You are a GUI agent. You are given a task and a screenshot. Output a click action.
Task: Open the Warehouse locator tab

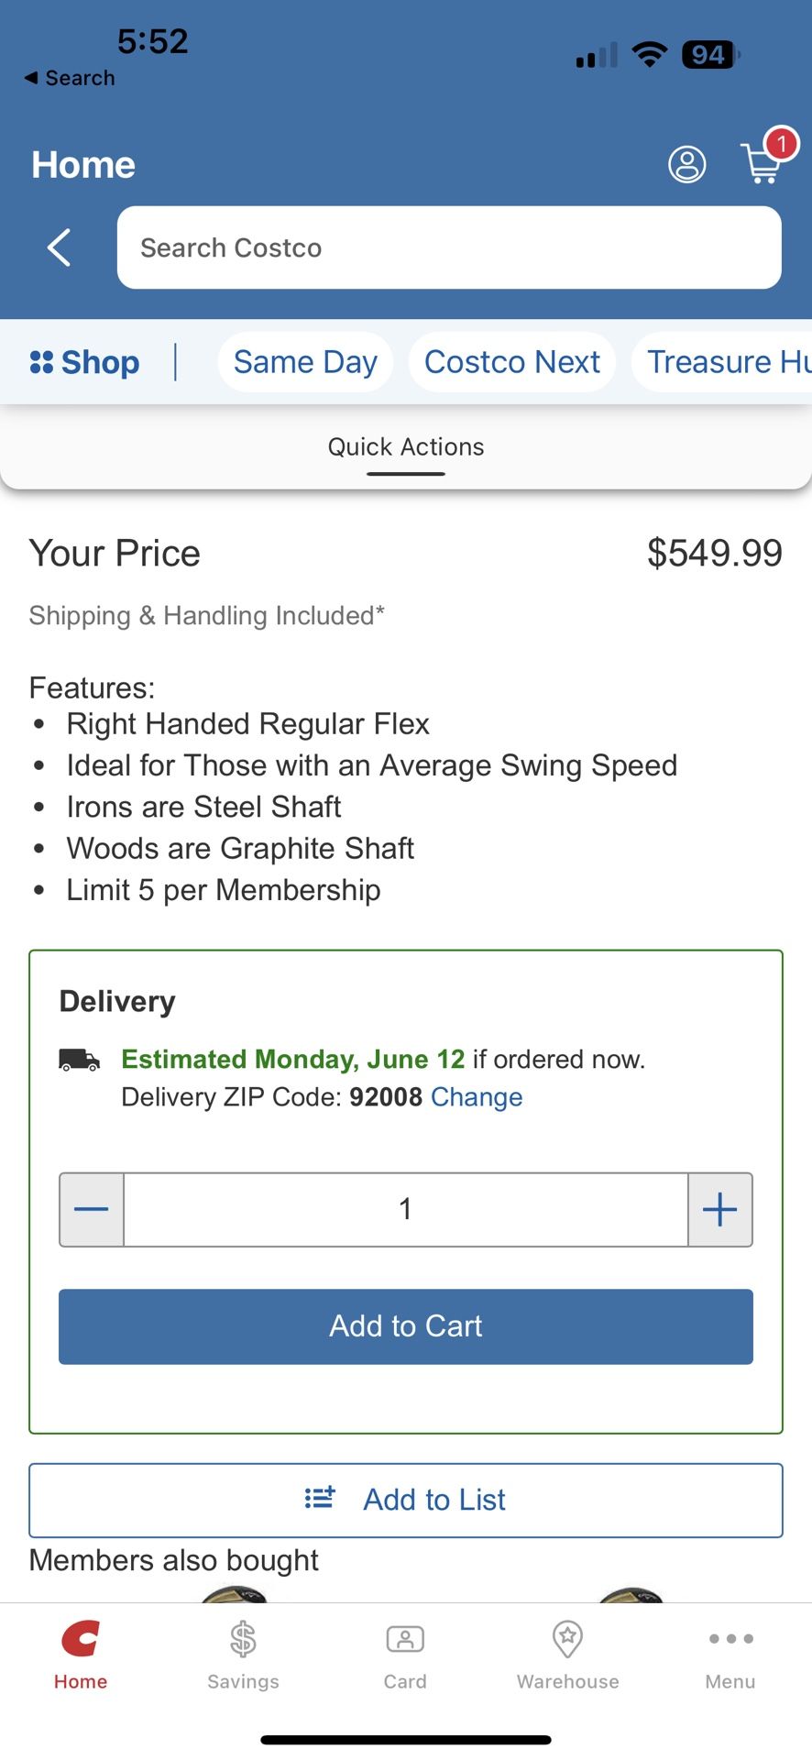point(567,1655)
